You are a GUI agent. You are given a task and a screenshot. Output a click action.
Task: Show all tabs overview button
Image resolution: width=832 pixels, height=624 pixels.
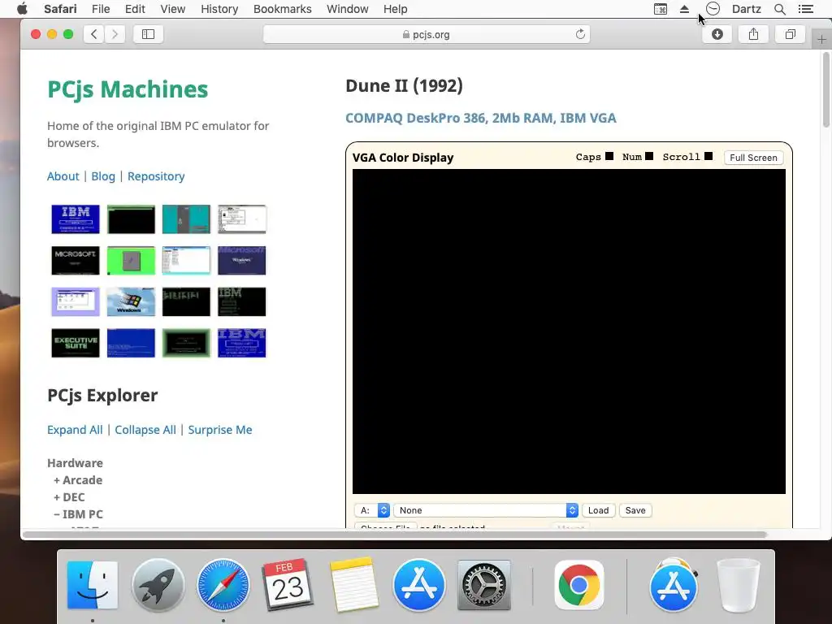point(790,34)
